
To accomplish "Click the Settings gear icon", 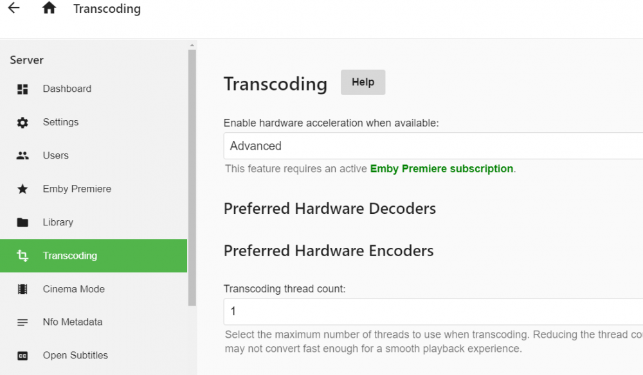I will point(23,123).
